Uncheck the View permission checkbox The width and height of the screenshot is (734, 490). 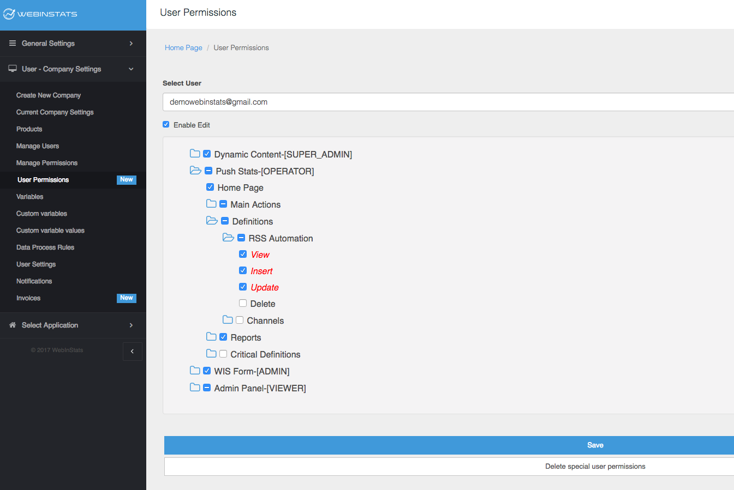coord(243,254)
